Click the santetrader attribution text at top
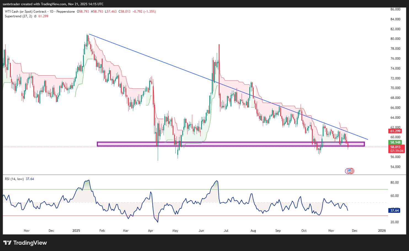This screenshot has width=409, height=251. click(x=53, y=4)
